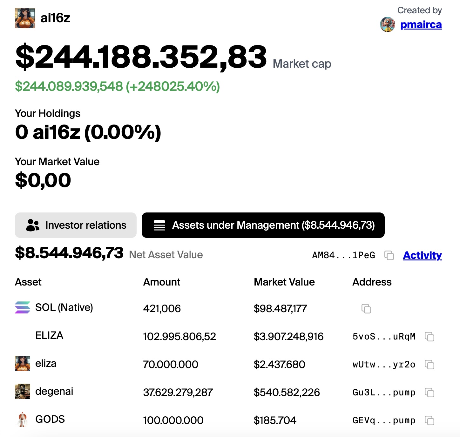The width and height of the screenshot is (460, 437).
Task: Click the eliza asset avatar icon
Action: [x=23, y=363]
